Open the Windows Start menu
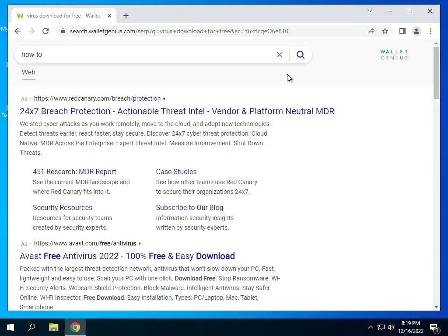This screenshot has height=336, width=448. tap(10, 327)
